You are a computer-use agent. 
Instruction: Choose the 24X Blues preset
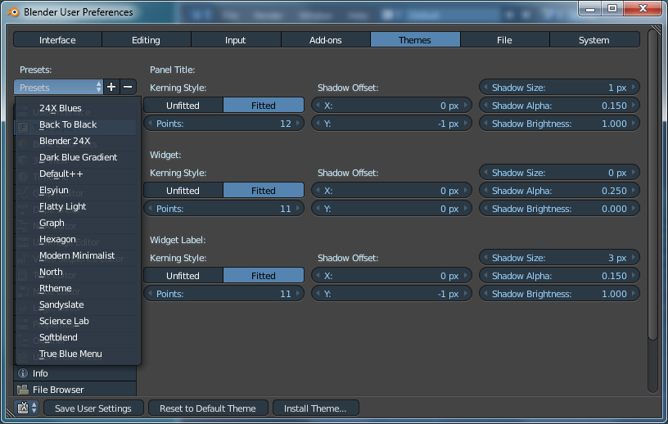(78, 108)
